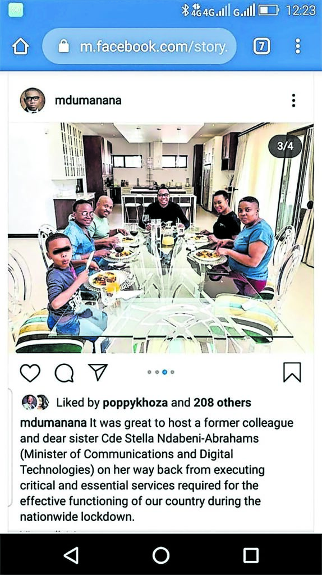This screenshot has width=322, height=575.
Task: Select the third carousel dot indicator
Action: 164,372
